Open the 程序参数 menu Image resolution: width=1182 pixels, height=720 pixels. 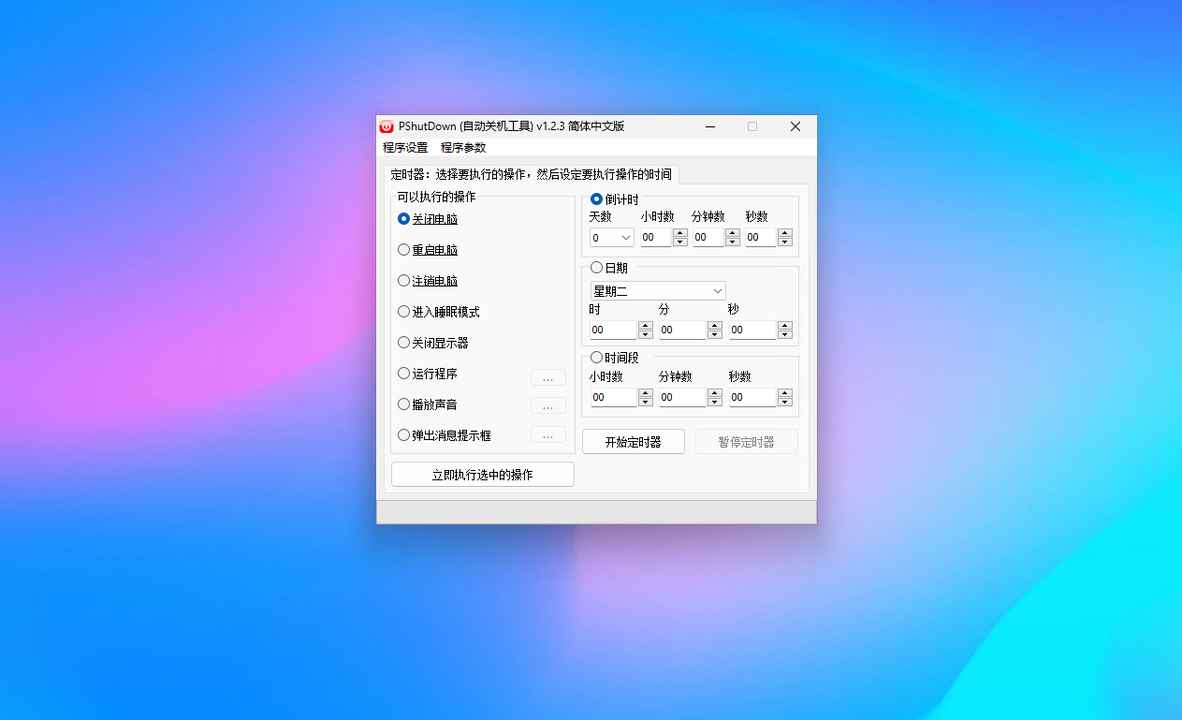point(462,147)
